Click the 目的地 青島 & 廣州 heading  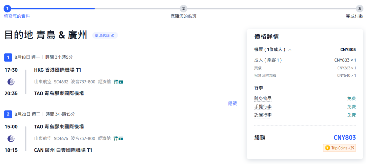pyautogui.click(x=46, y=36)
